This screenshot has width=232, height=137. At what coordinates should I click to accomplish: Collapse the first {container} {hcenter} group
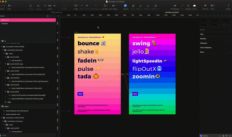3,50
